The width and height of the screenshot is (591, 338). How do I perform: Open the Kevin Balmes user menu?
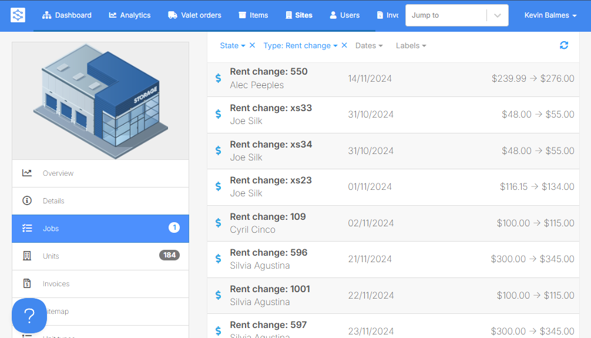[550, 15]
